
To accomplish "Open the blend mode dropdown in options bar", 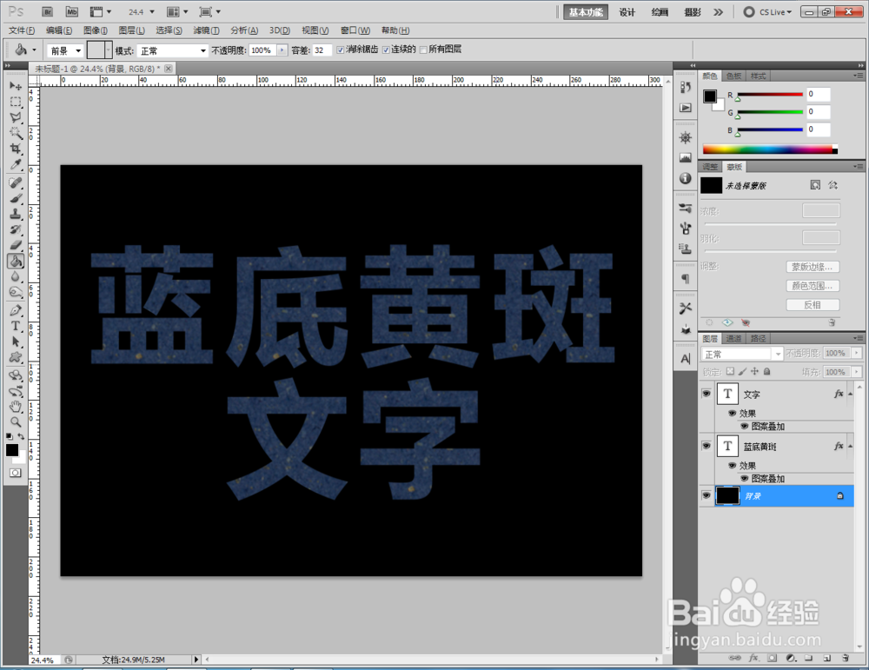I will (173, 51).
